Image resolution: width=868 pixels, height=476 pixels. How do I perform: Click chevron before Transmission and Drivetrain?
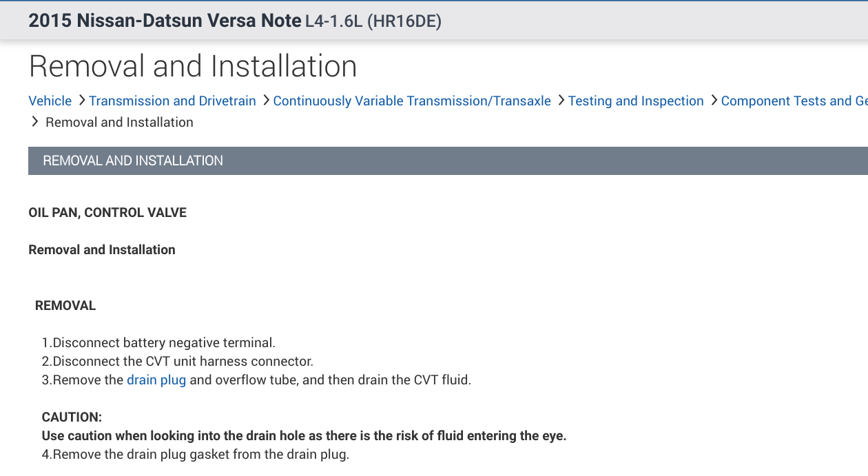pos(82,101)
